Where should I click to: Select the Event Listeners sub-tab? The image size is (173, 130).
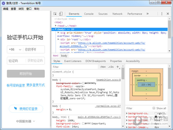coord(73,61)
